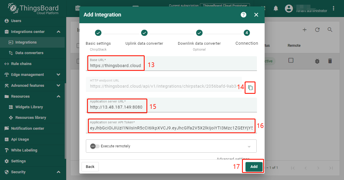Toggle the Remote checkbox in integration row
The width and height of the screenshot is (344, 180).
tap(291, 60)
